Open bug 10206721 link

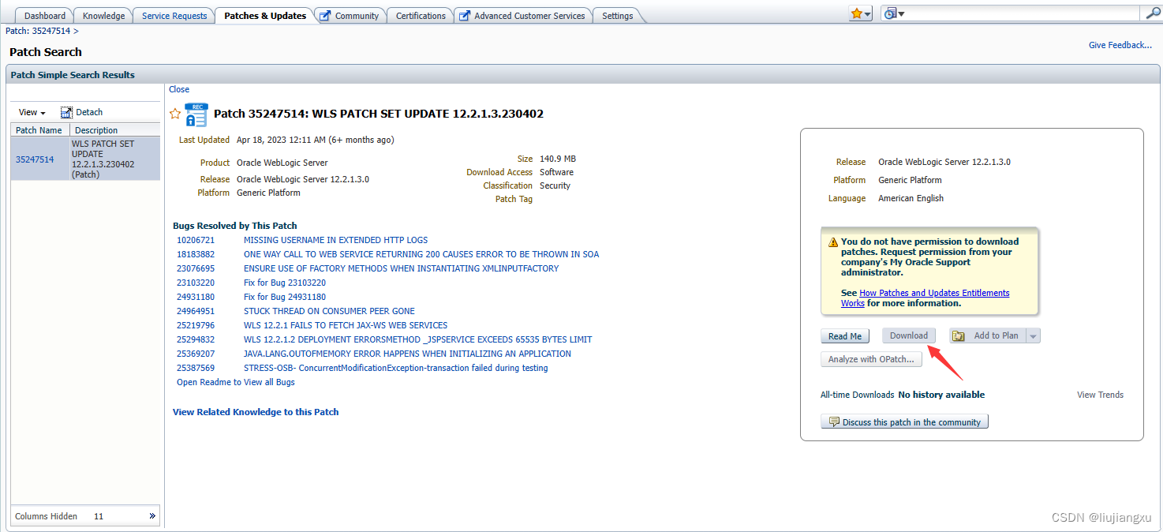point(196,240)
